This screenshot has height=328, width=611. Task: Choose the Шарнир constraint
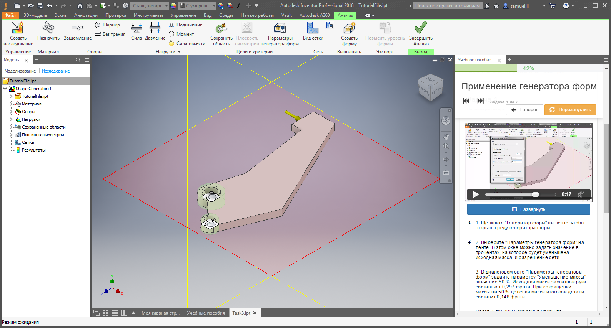point(107,25)
